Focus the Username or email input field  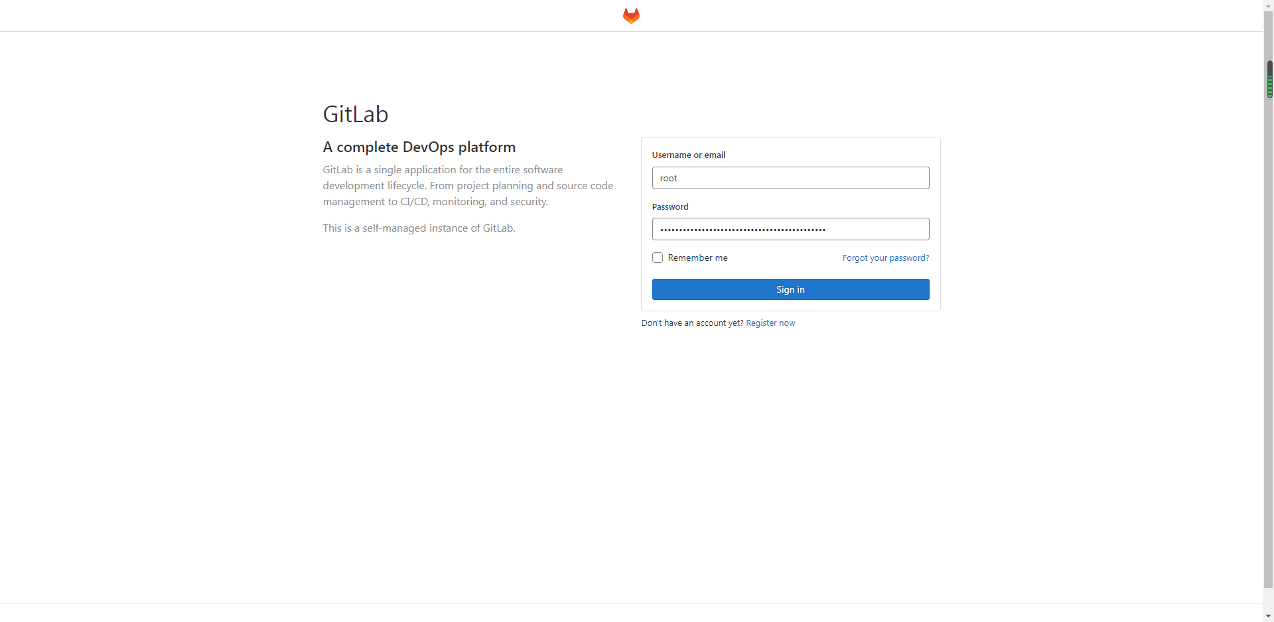click(790, 178)
